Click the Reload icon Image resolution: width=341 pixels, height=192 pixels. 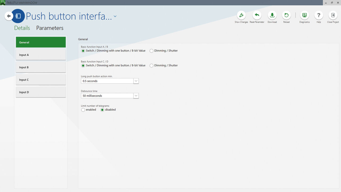pos(286,15)
